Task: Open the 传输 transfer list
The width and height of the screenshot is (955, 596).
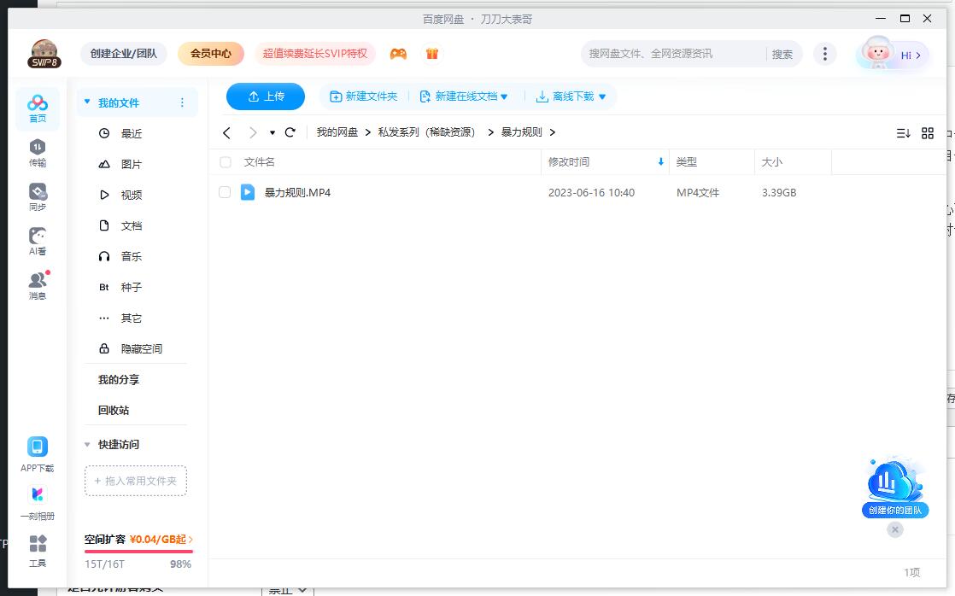Action: click(37, 151)
